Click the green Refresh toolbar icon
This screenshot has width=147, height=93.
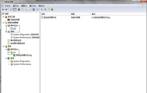[26, 9]
